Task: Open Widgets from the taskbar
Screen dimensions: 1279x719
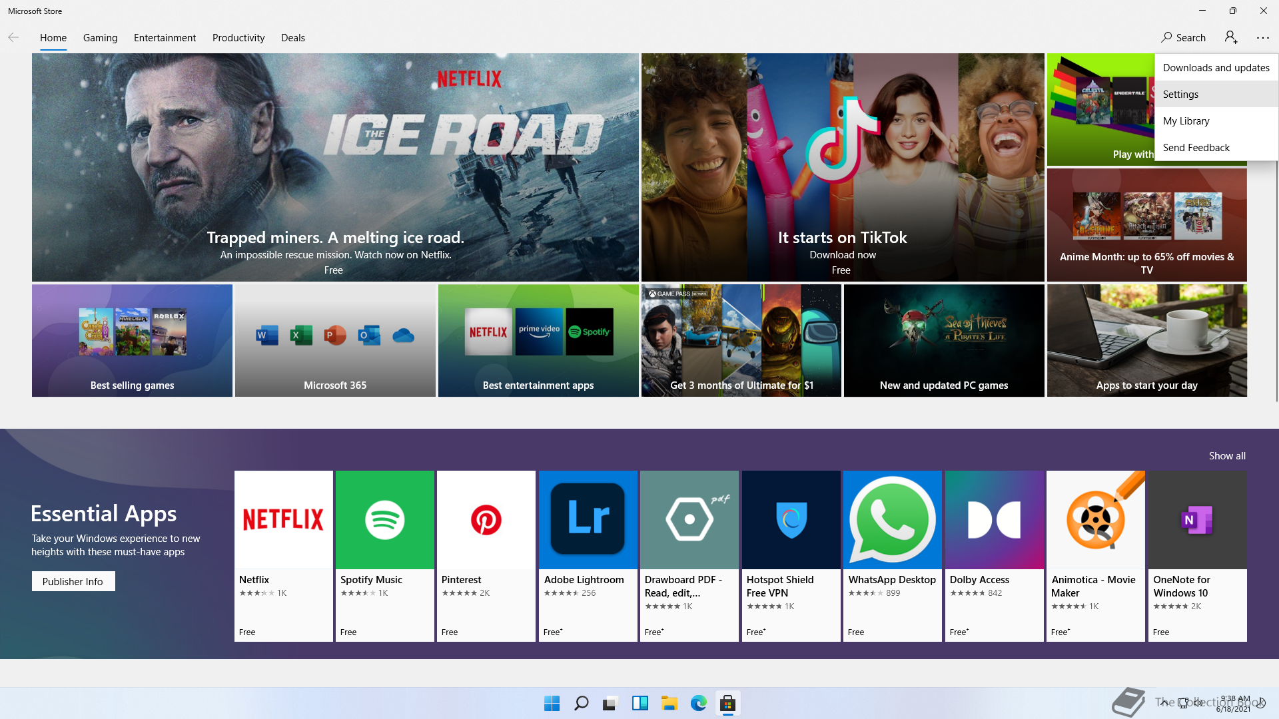Action: coord(639,703)
